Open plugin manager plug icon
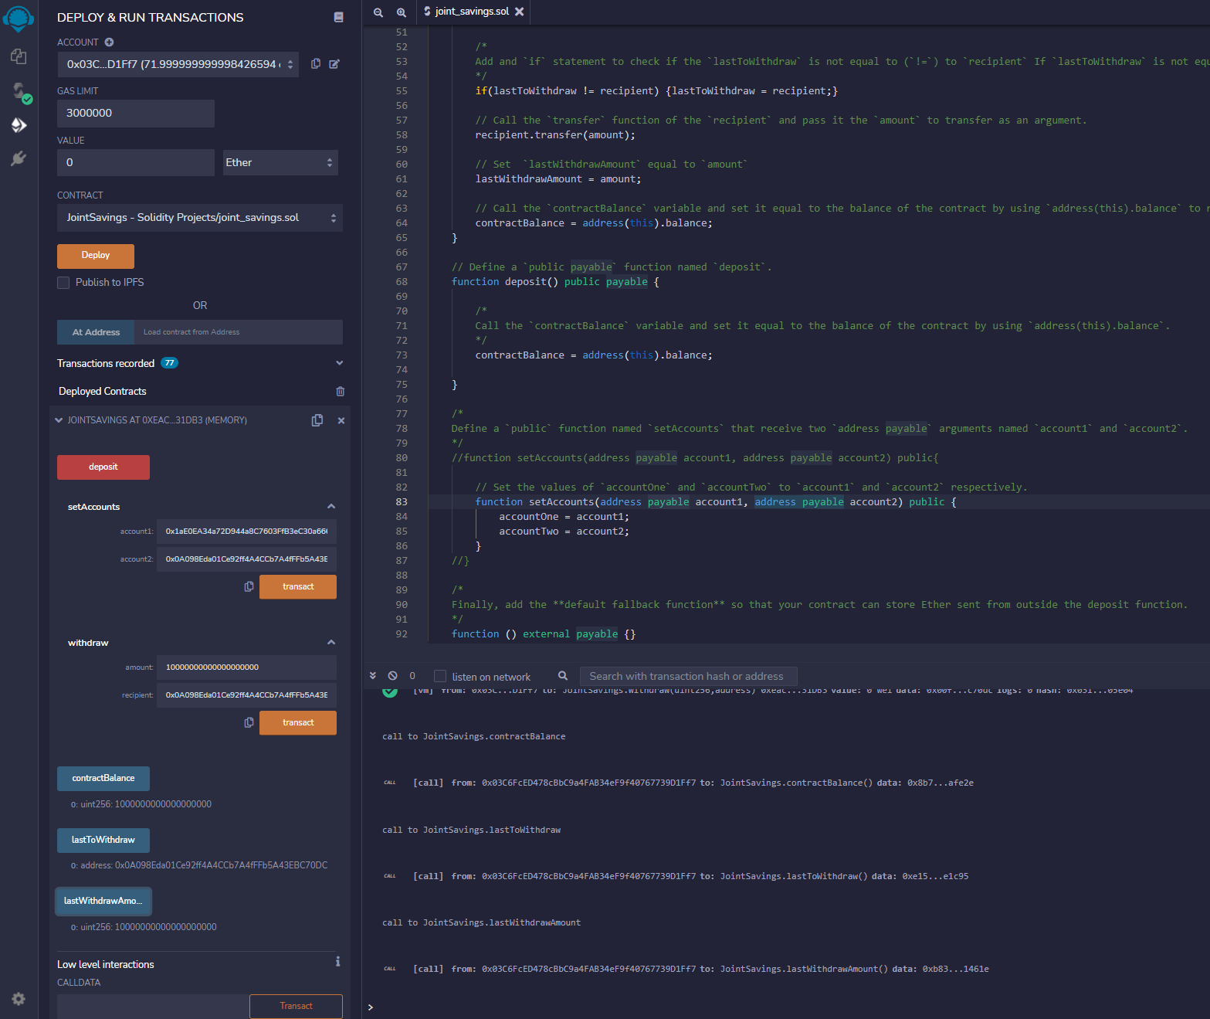Image resolution: width=1210 pixels, height=1019 pixels. point(19,158)
